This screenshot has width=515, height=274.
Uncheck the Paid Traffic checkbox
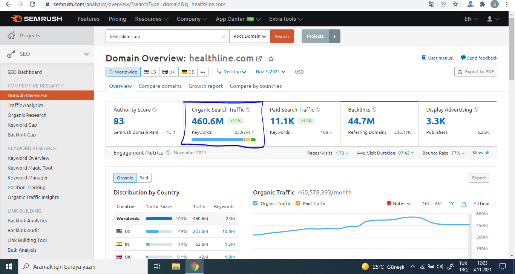[298, 203]
